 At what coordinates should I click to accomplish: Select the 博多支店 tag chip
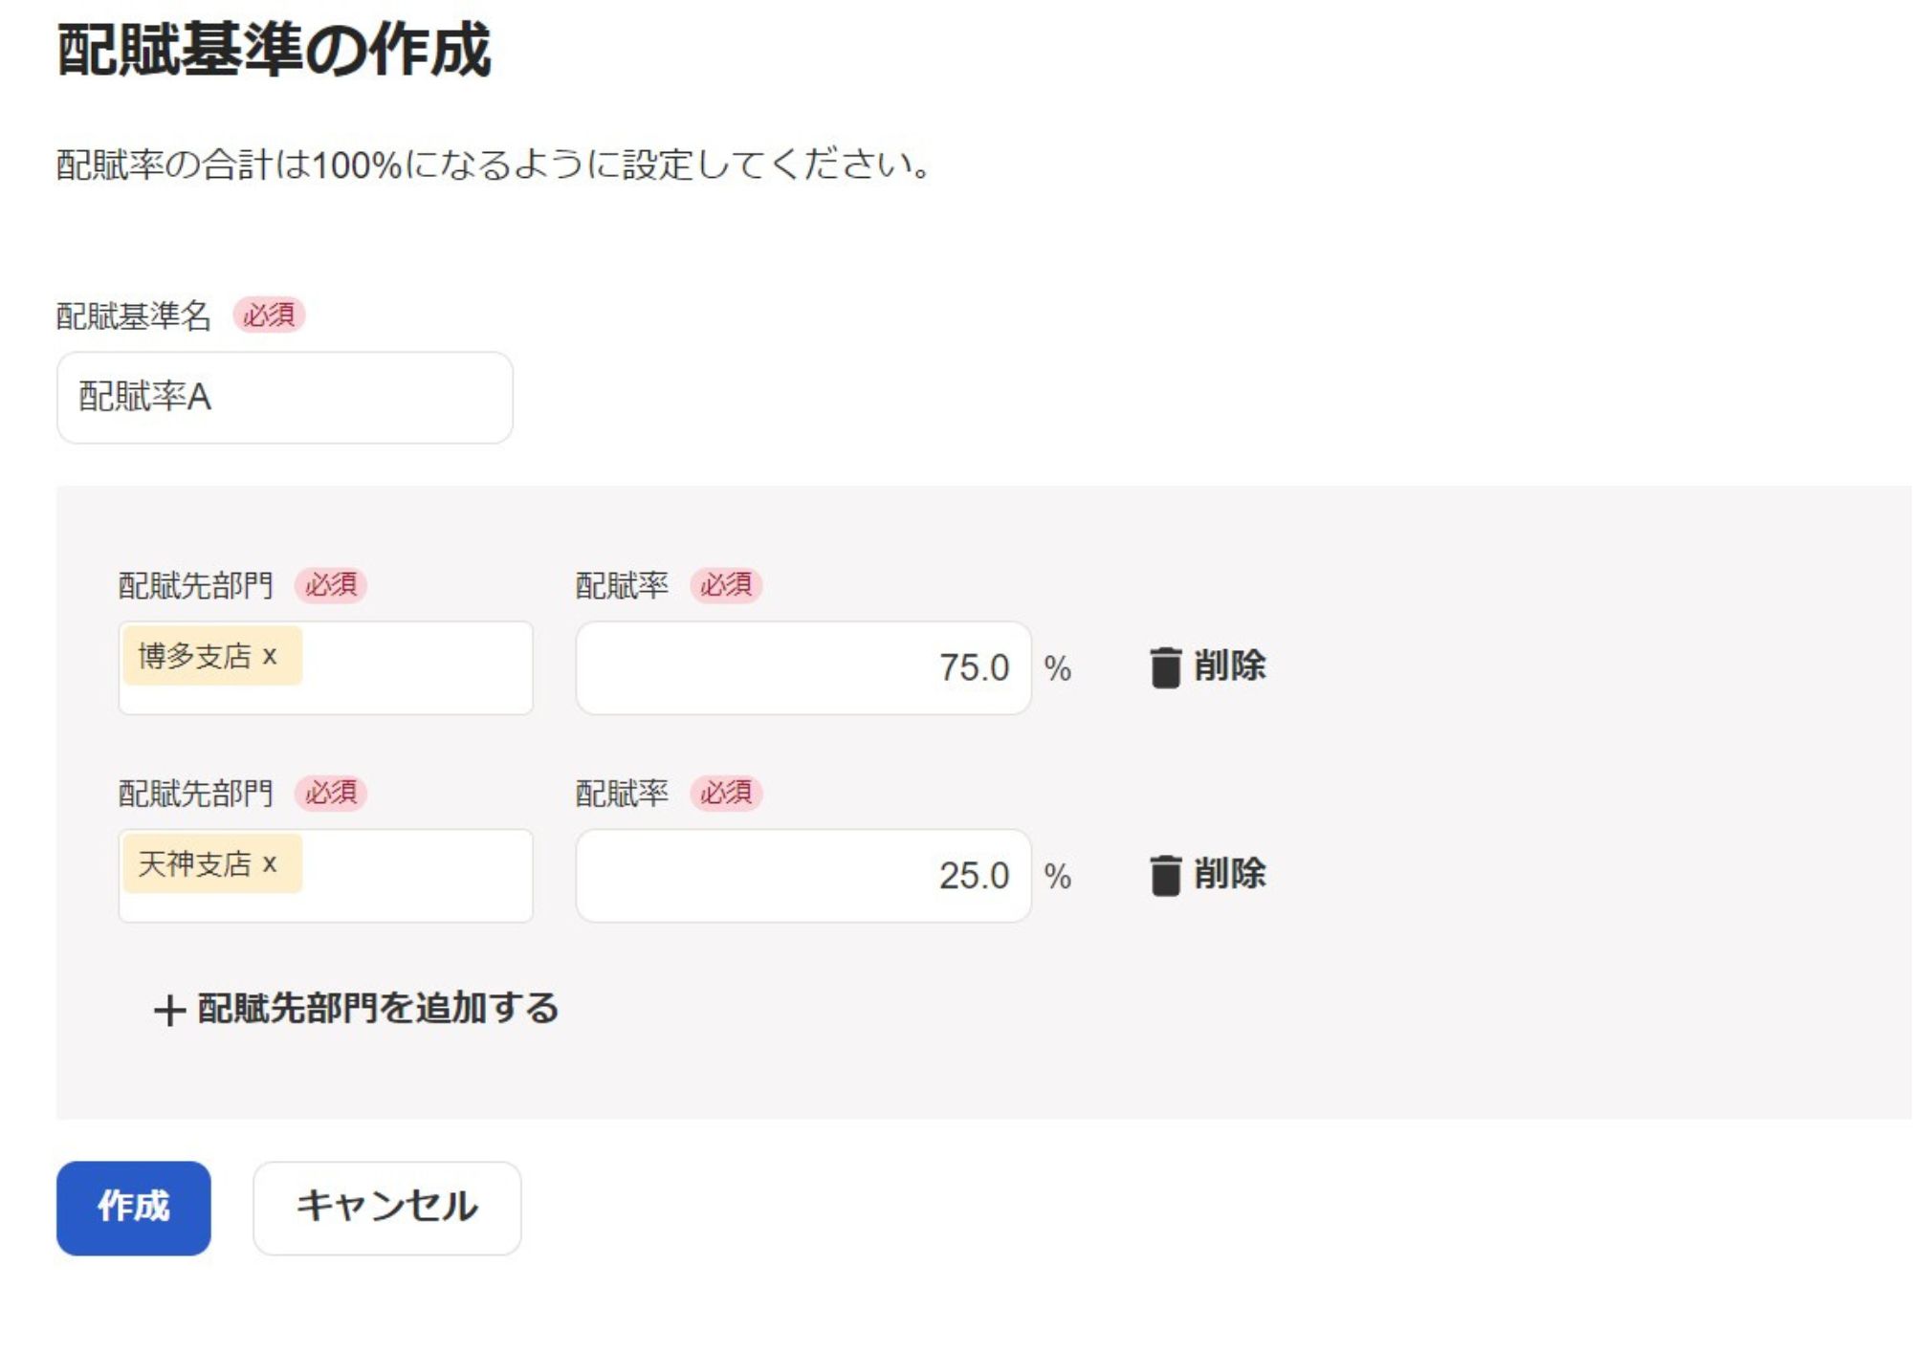click(x=194, y=656)
